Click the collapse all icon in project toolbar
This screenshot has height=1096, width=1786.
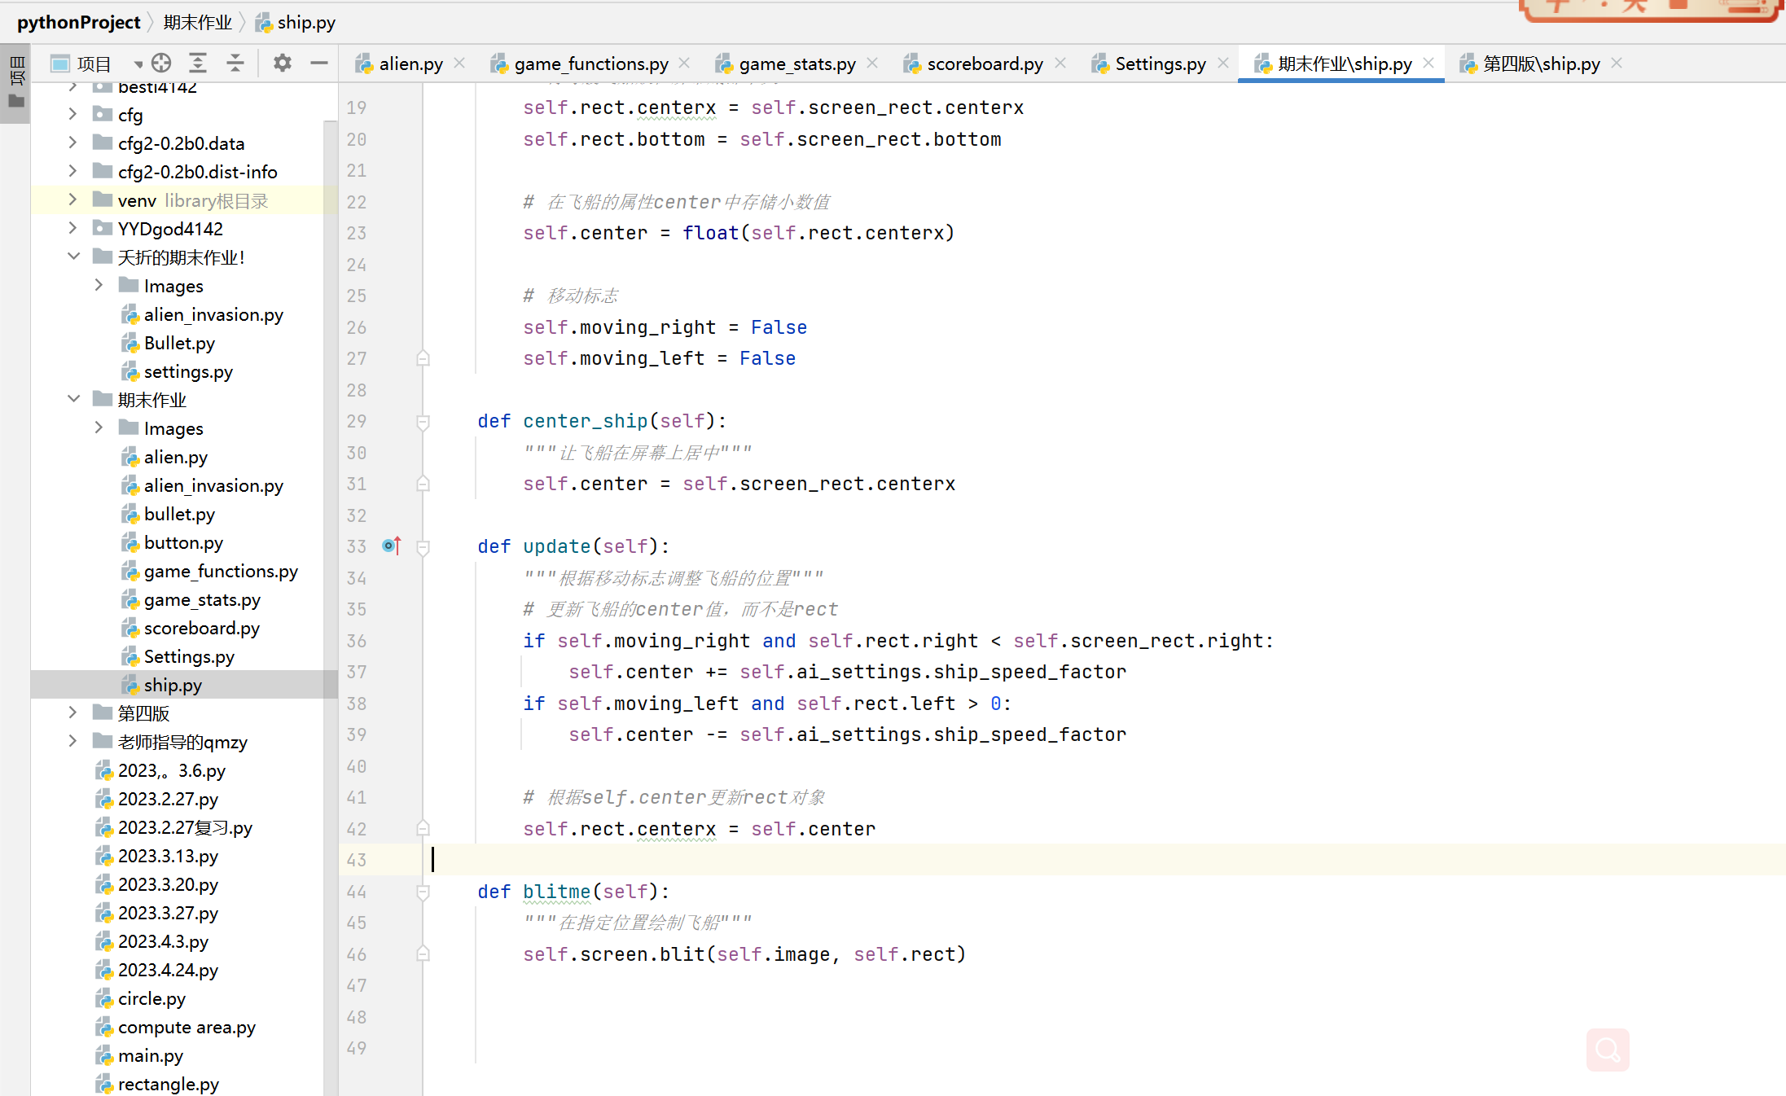(x=235, y=63)
